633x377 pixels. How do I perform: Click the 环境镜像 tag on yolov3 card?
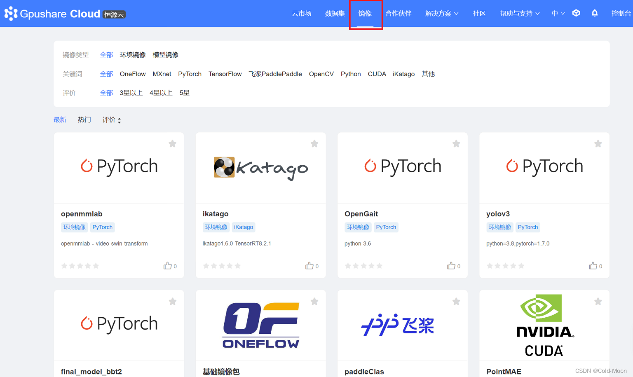[x=500, y=227]
